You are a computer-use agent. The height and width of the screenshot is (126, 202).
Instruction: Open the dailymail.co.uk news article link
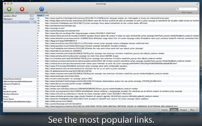122,38
